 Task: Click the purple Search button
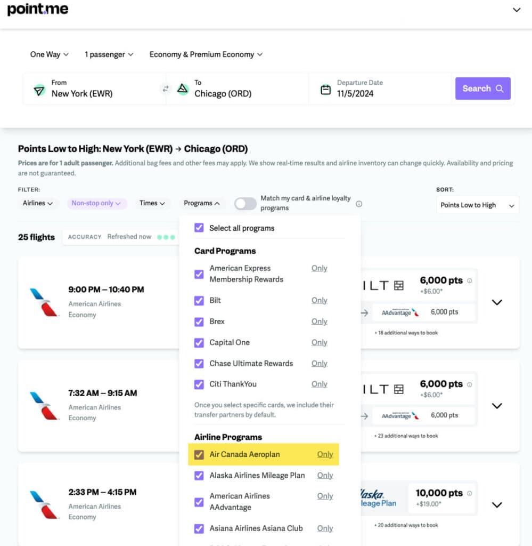click(x=482, y=89)
